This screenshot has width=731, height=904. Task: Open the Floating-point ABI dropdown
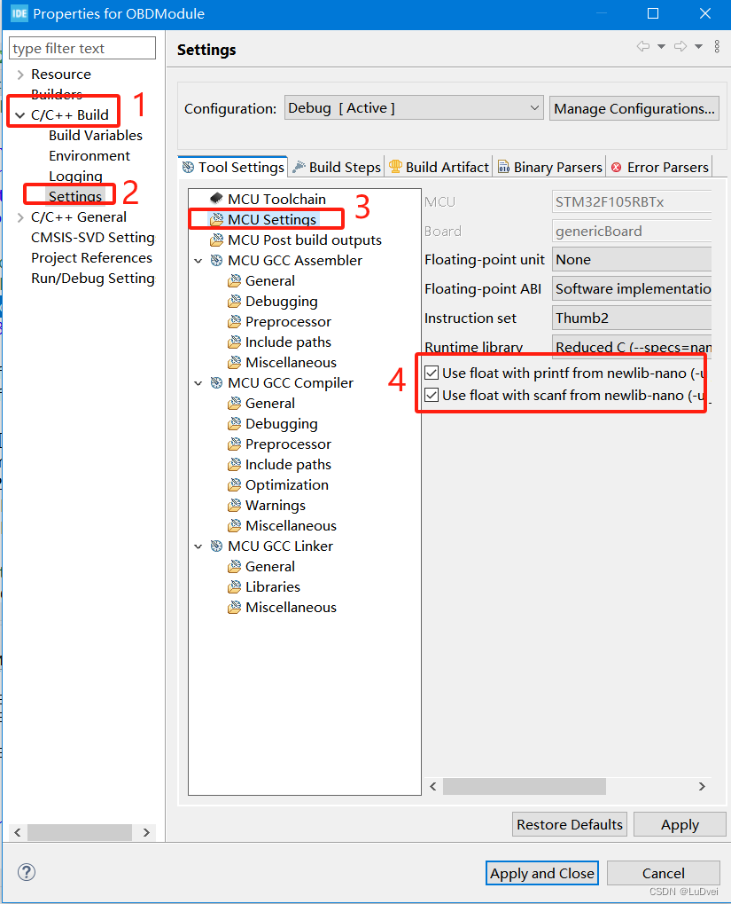click(x=632, y=288)
